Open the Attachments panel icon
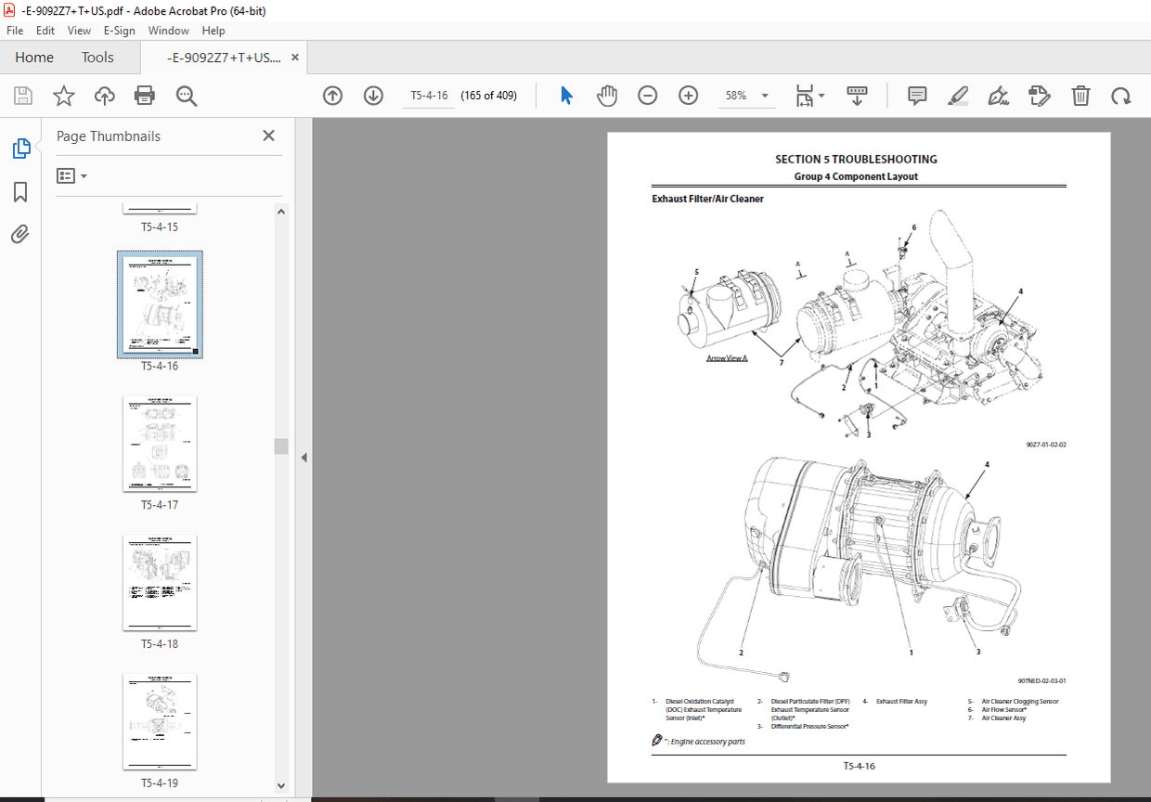This screenshot has height=802, width=1151. [19, 234]
